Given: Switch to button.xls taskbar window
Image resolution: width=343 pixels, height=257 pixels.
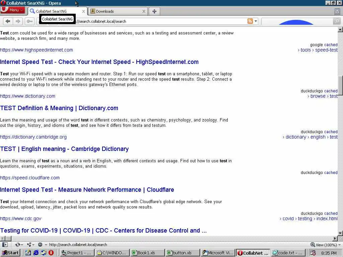Looking at the screenshot, I should (183, 253).
